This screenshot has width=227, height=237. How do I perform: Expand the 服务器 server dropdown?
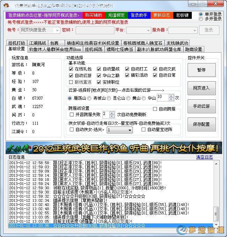183,30
